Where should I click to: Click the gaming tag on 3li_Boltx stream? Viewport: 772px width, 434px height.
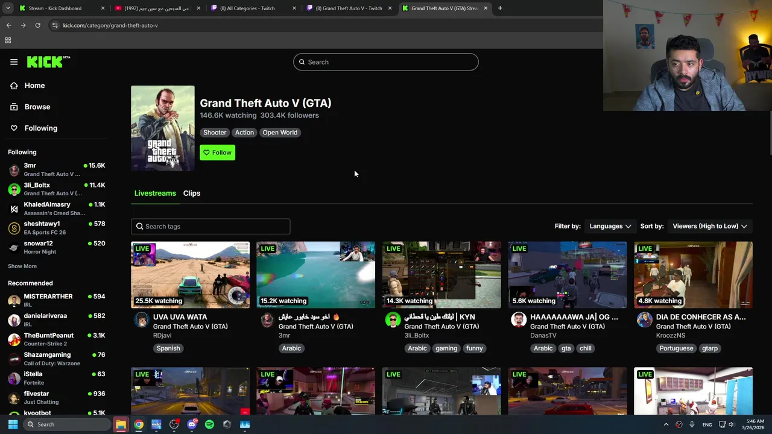(x=446, y=348)
